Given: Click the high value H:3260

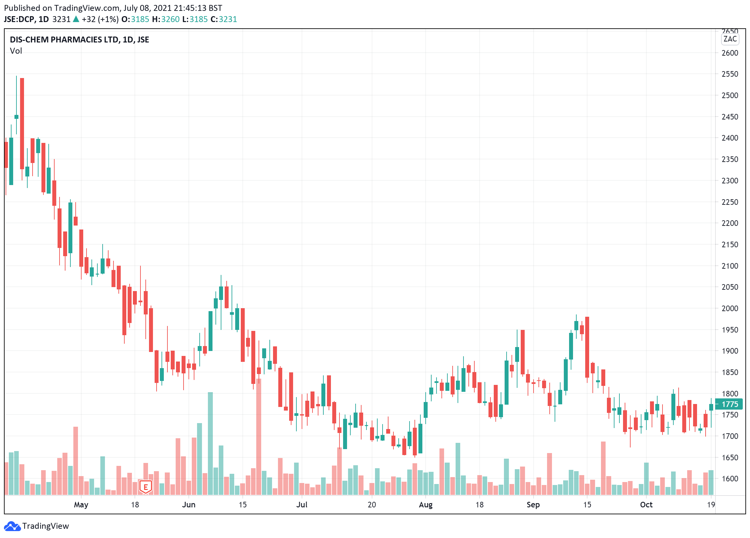Looking at the screenshot, I should 166,19.
